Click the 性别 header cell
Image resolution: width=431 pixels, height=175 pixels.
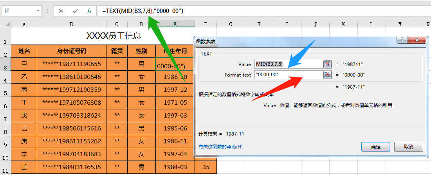[x=142, y=51]
